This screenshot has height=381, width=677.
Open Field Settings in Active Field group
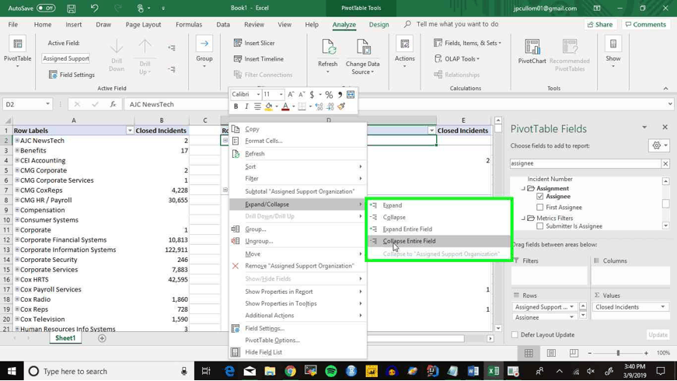tap(72, 75)
